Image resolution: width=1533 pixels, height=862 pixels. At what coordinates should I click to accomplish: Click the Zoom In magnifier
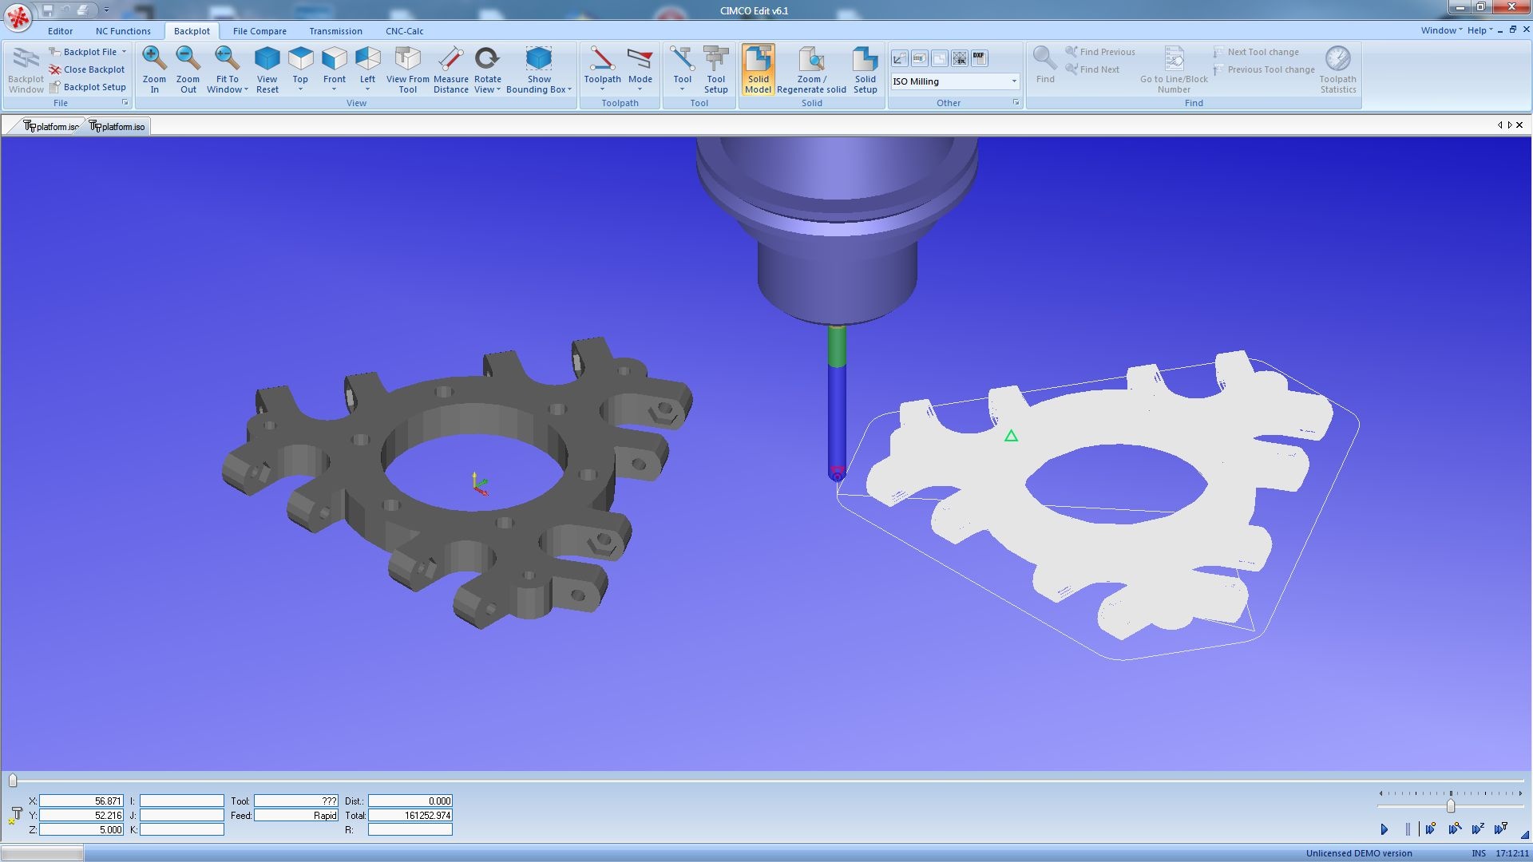(x=154, y=69)
